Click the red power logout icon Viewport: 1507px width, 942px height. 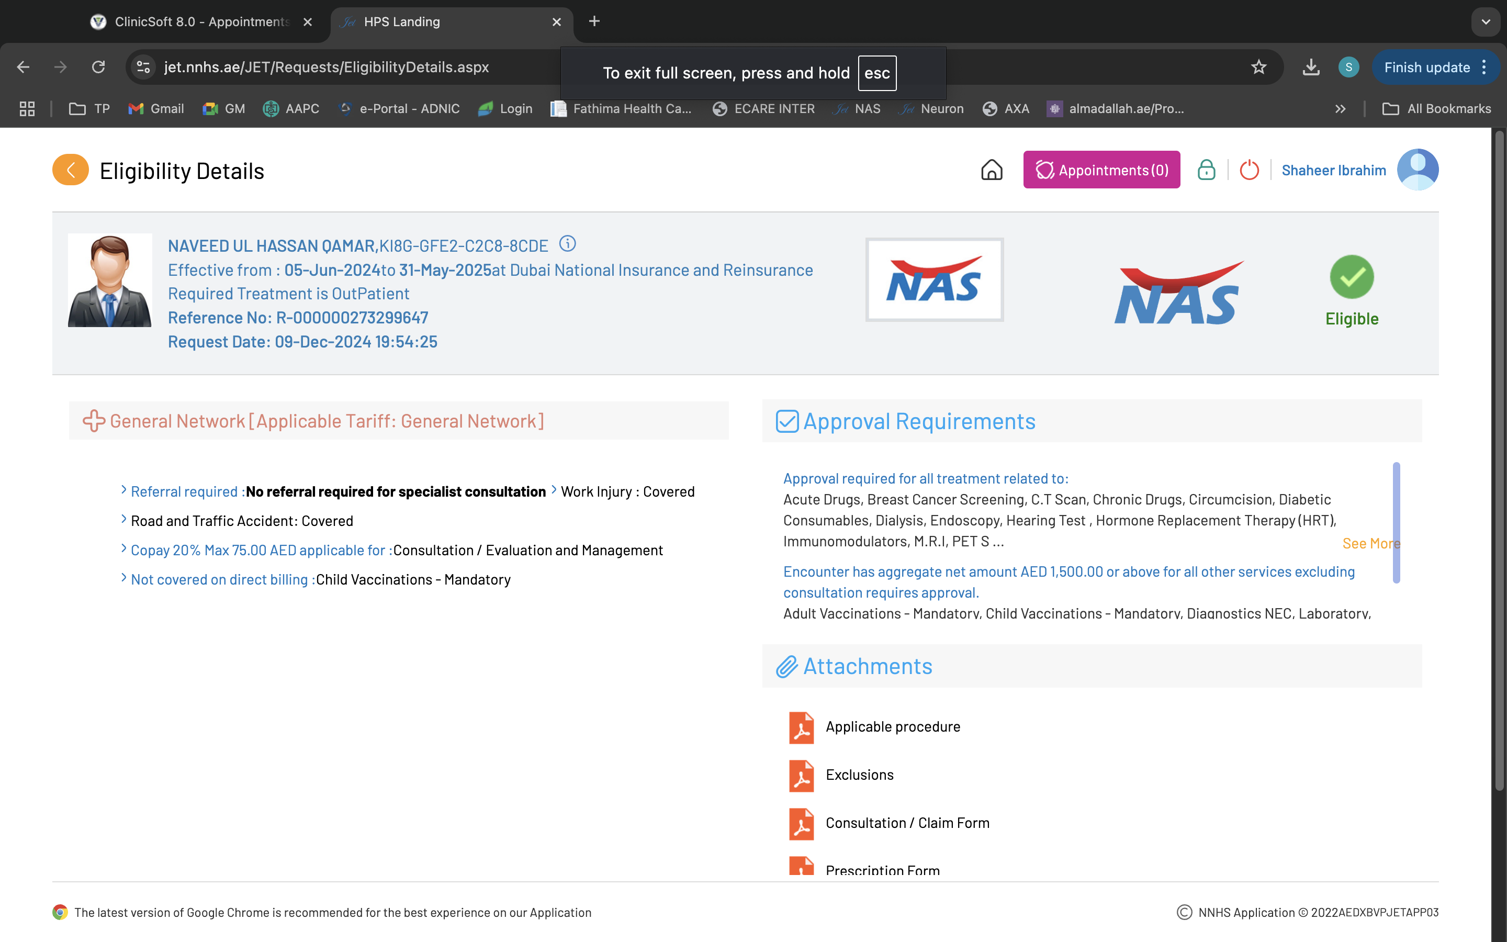1249,170
